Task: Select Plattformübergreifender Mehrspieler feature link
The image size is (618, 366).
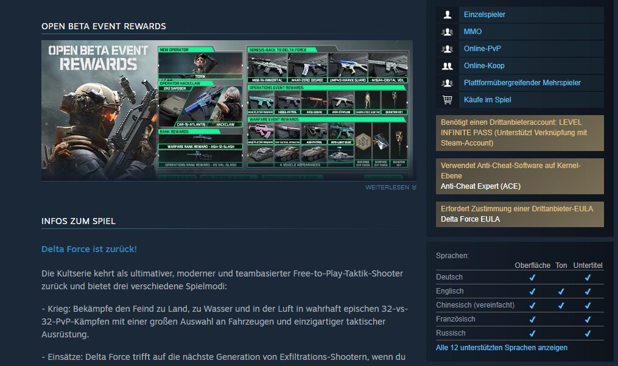Action: tap(522, 83)
